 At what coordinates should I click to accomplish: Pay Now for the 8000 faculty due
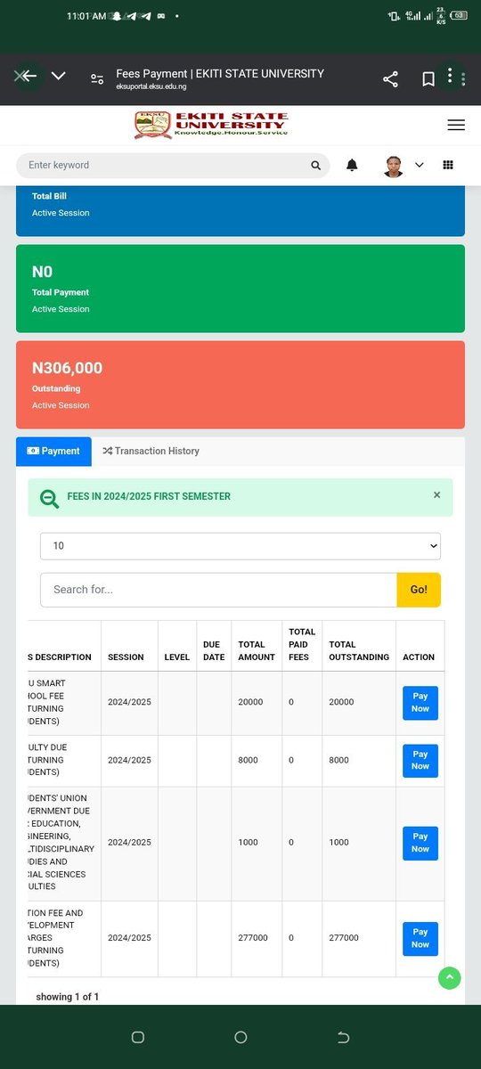pos(420,761)
